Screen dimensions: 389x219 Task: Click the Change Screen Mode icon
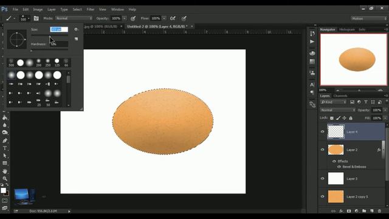pyautogui.click(x=5, y=208)
